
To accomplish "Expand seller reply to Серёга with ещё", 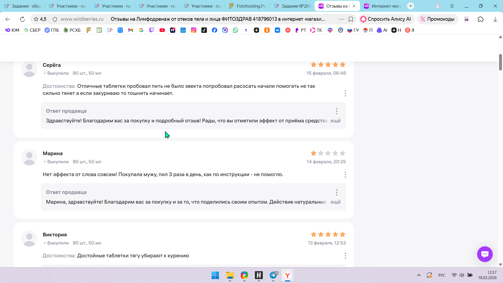I will click(x=335, y=121).
